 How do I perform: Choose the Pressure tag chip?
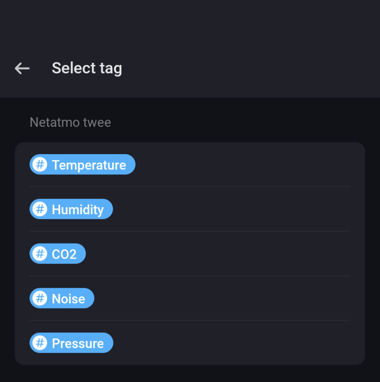72,343
